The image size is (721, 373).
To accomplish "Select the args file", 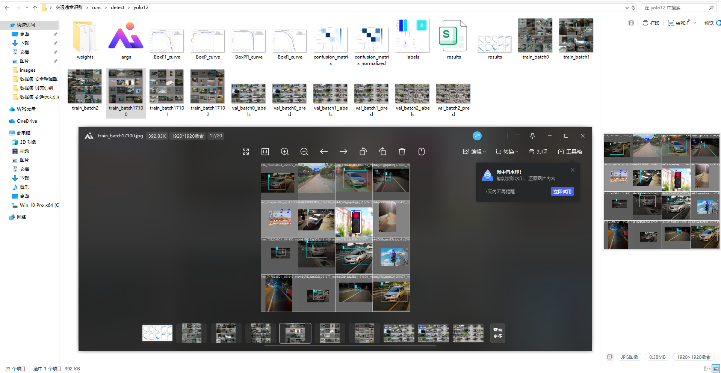I will click(126, 40).
